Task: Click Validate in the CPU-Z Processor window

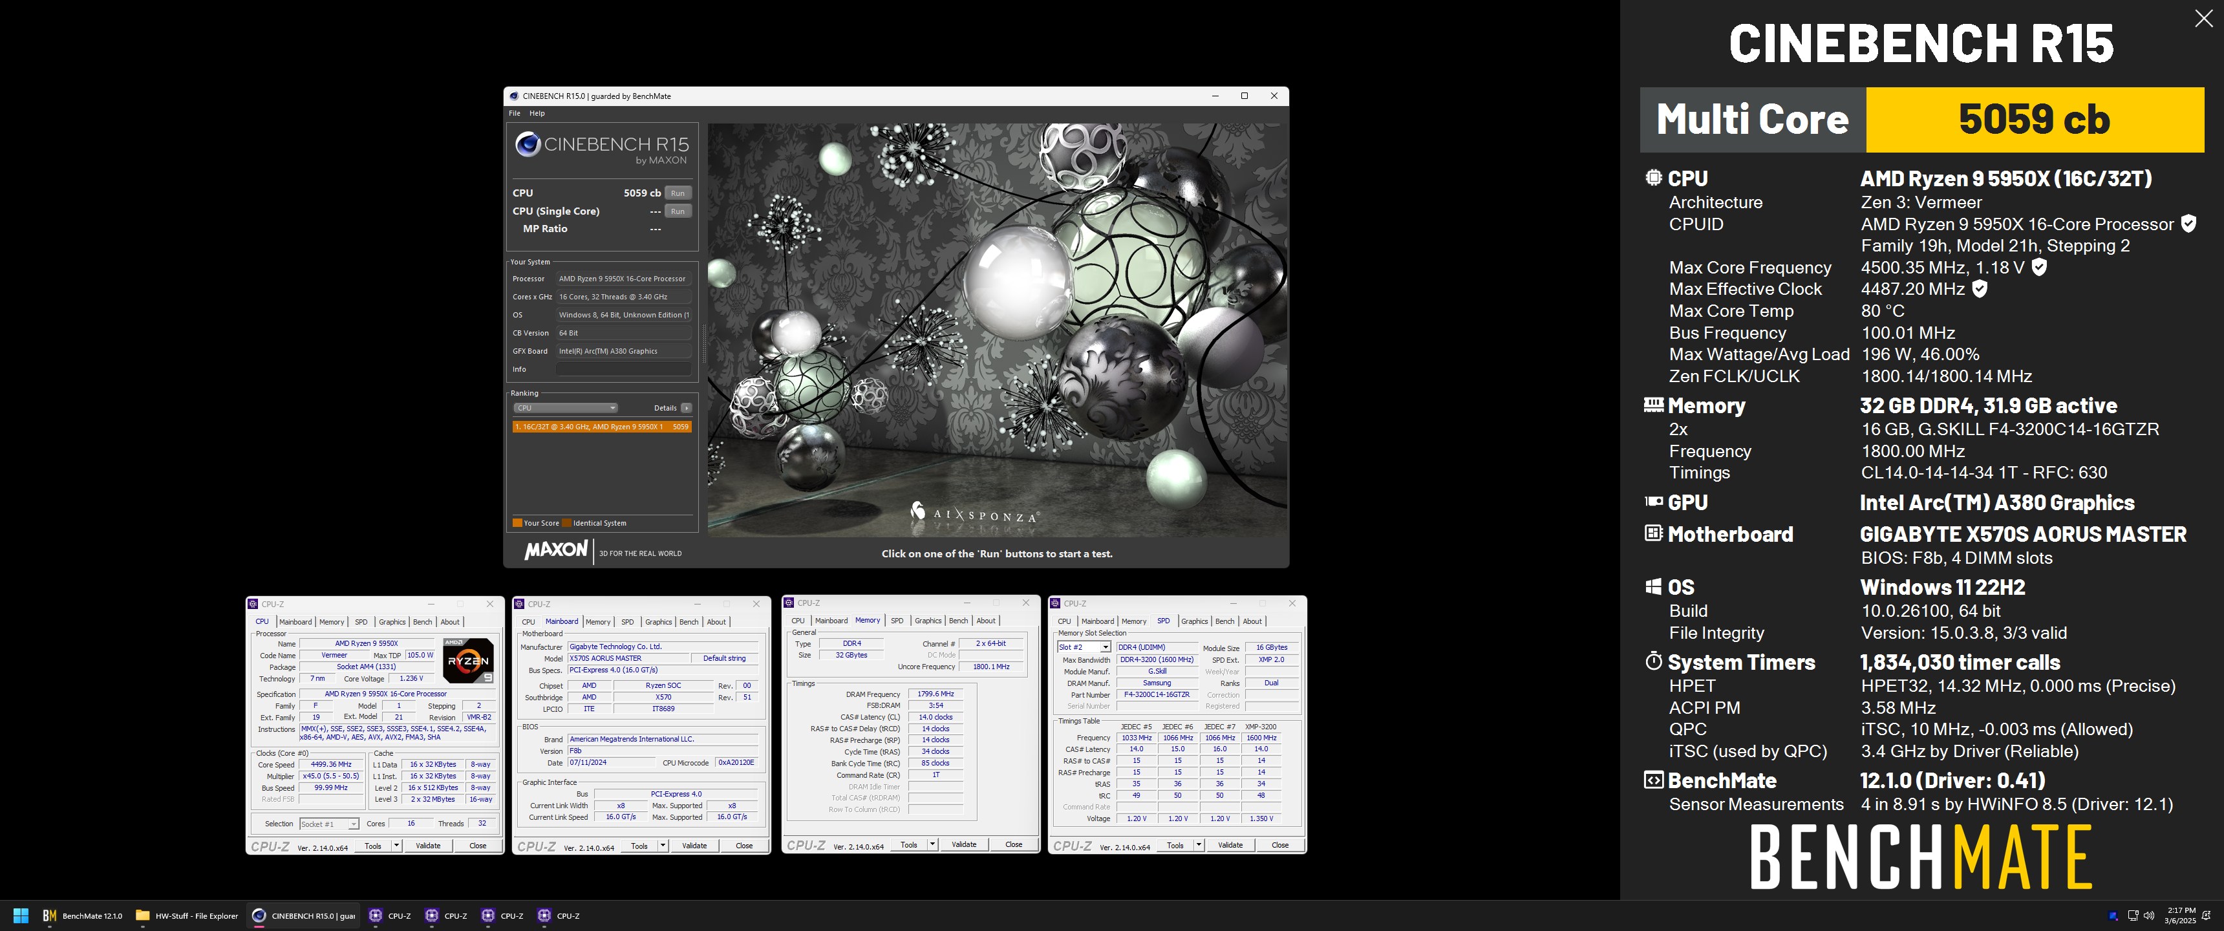Action: tap(428, 846)
